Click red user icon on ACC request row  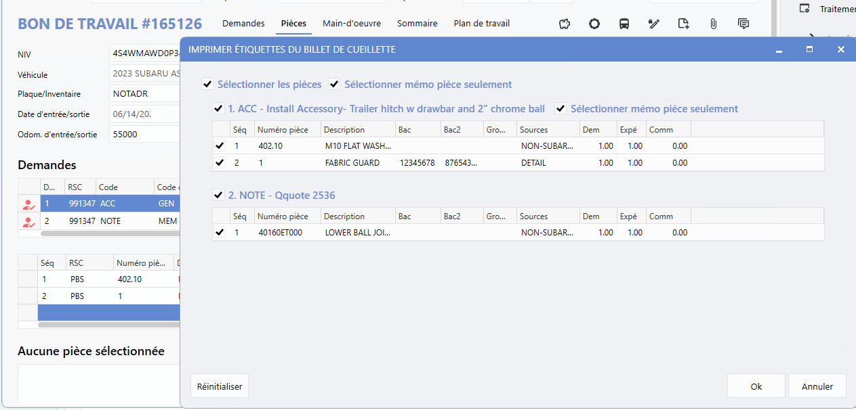coord(28,204)
